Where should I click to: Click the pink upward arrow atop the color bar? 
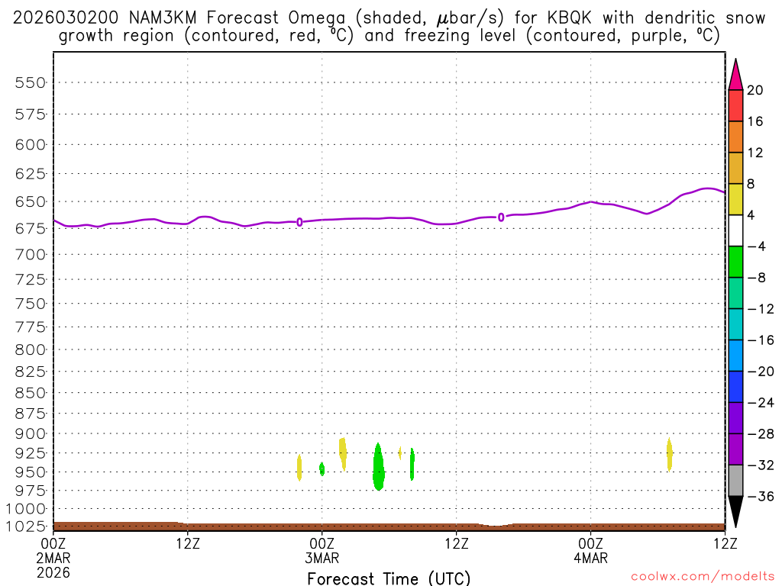click(x=735, y=76)
